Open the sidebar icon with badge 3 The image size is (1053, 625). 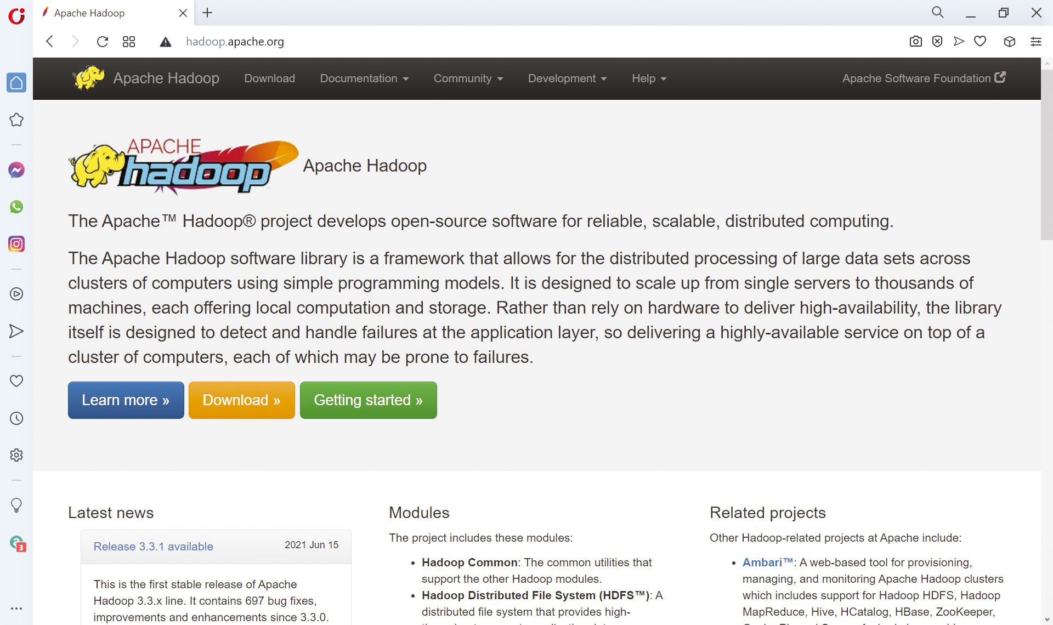pos(18,543)
